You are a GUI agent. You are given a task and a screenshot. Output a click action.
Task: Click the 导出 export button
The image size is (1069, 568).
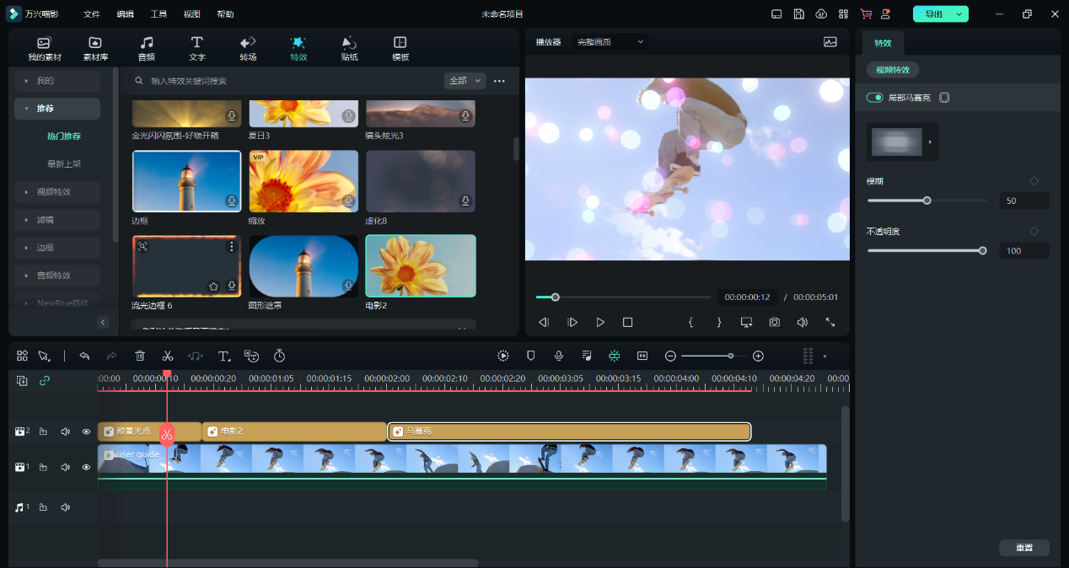(x=933, y=14)
